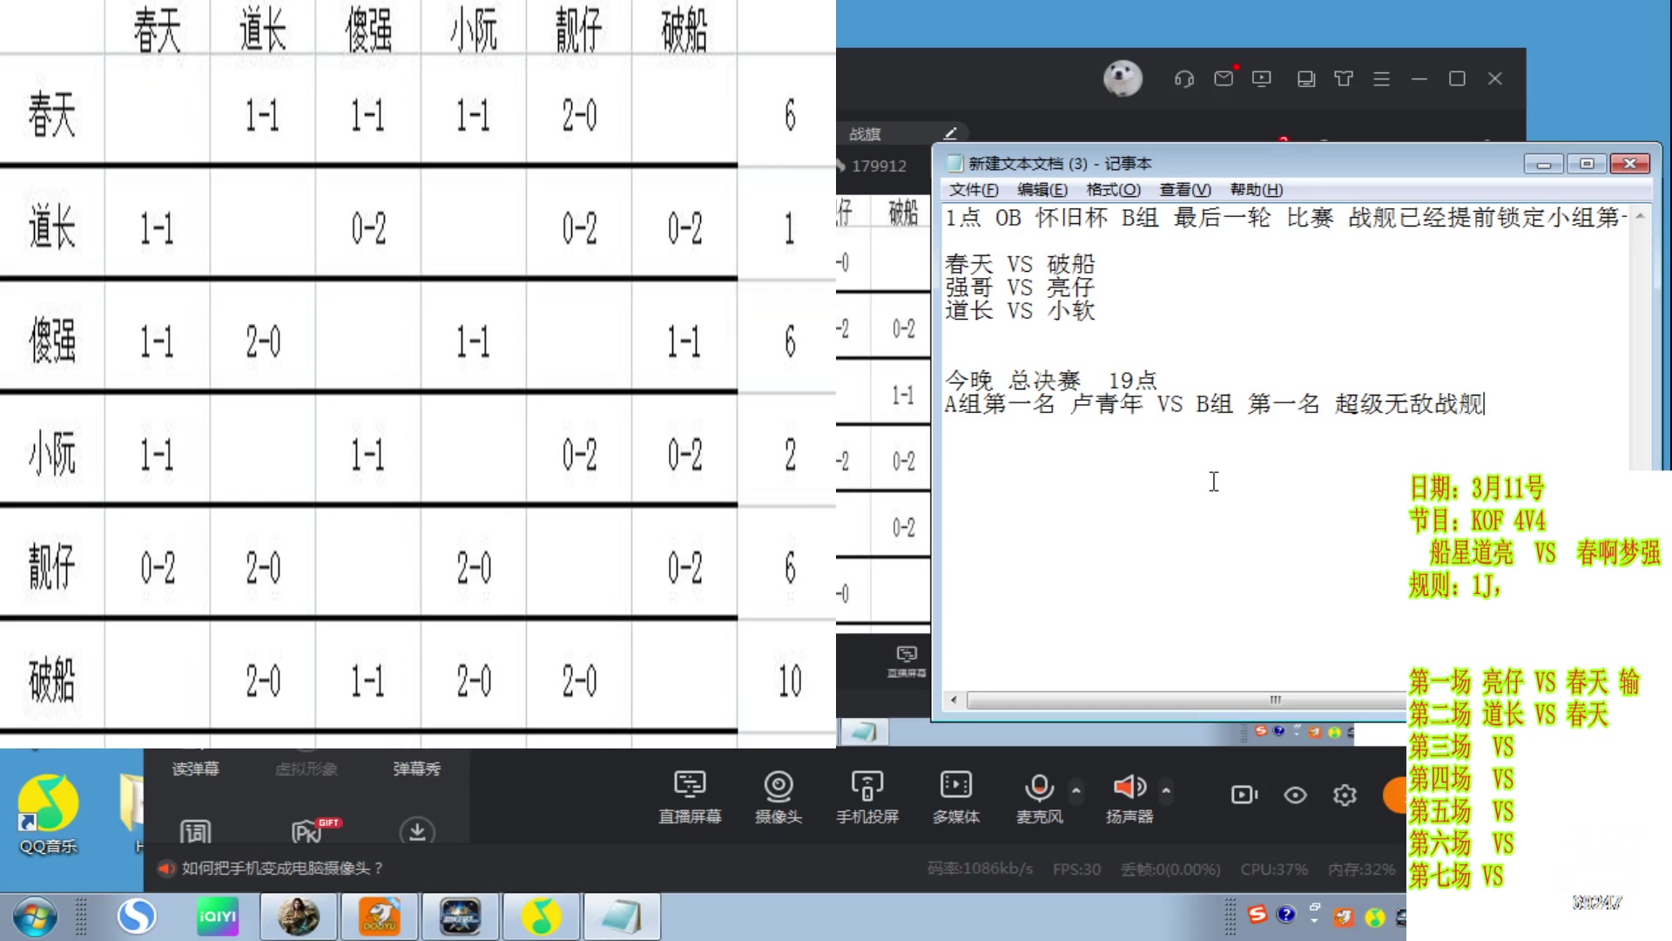Viewport: 1672px width, 941px height.
Task: Open the 查看(V) menu in Notepad
Action: point(1185,190)
